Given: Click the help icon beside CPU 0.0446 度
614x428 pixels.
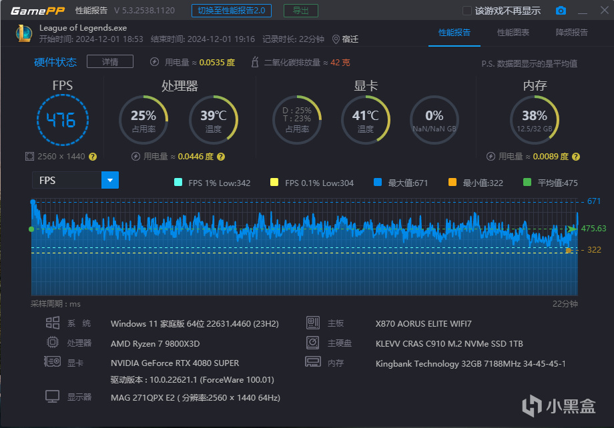Looking at the screenshot, I should pyautogui.click(x=221, y=157).
